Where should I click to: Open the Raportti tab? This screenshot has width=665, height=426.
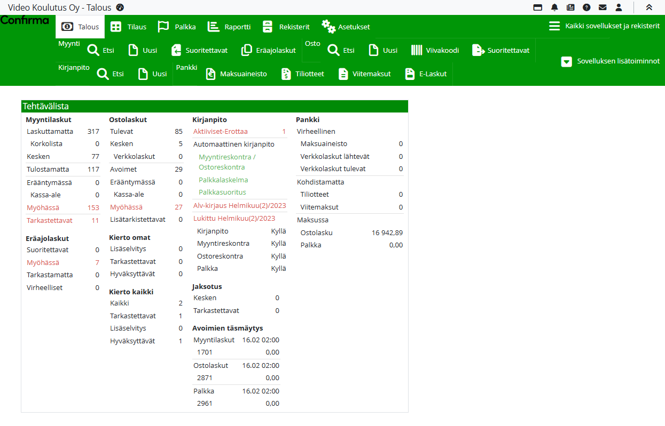click(229, 27)
